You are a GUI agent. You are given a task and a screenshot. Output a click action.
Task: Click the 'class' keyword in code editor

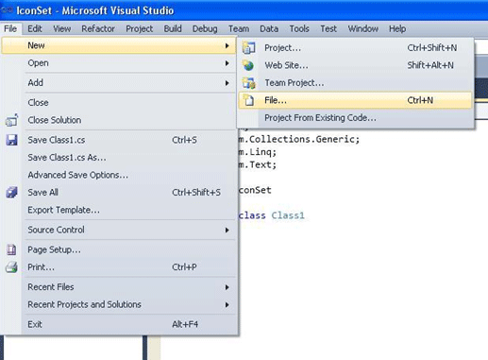tap(252, 215)
